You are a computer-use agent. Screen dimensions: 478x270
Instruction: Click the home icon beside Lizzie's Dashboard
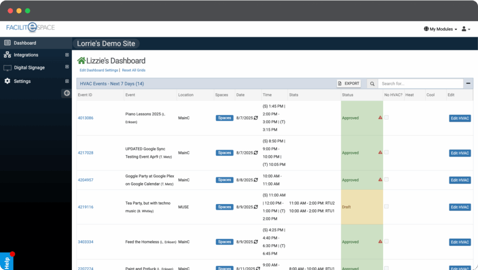(82, 61)
